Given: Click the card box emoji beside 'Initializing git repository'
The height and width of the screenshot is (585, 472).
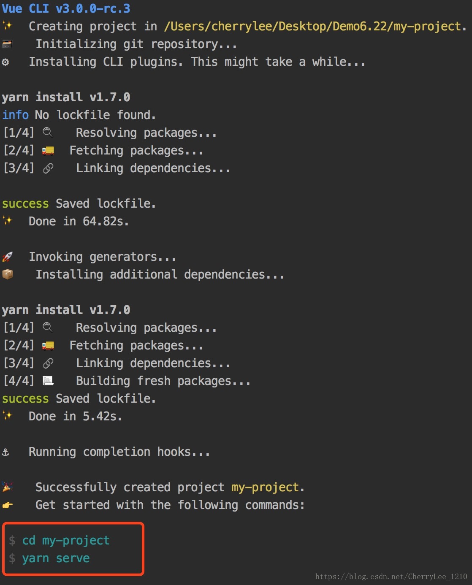Looking at the screenshot, I should tap(7, 44).
